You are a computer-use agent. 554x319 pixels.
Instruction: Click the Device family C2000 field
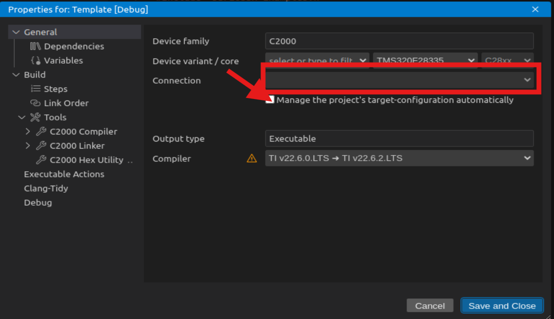pos(399,41)
